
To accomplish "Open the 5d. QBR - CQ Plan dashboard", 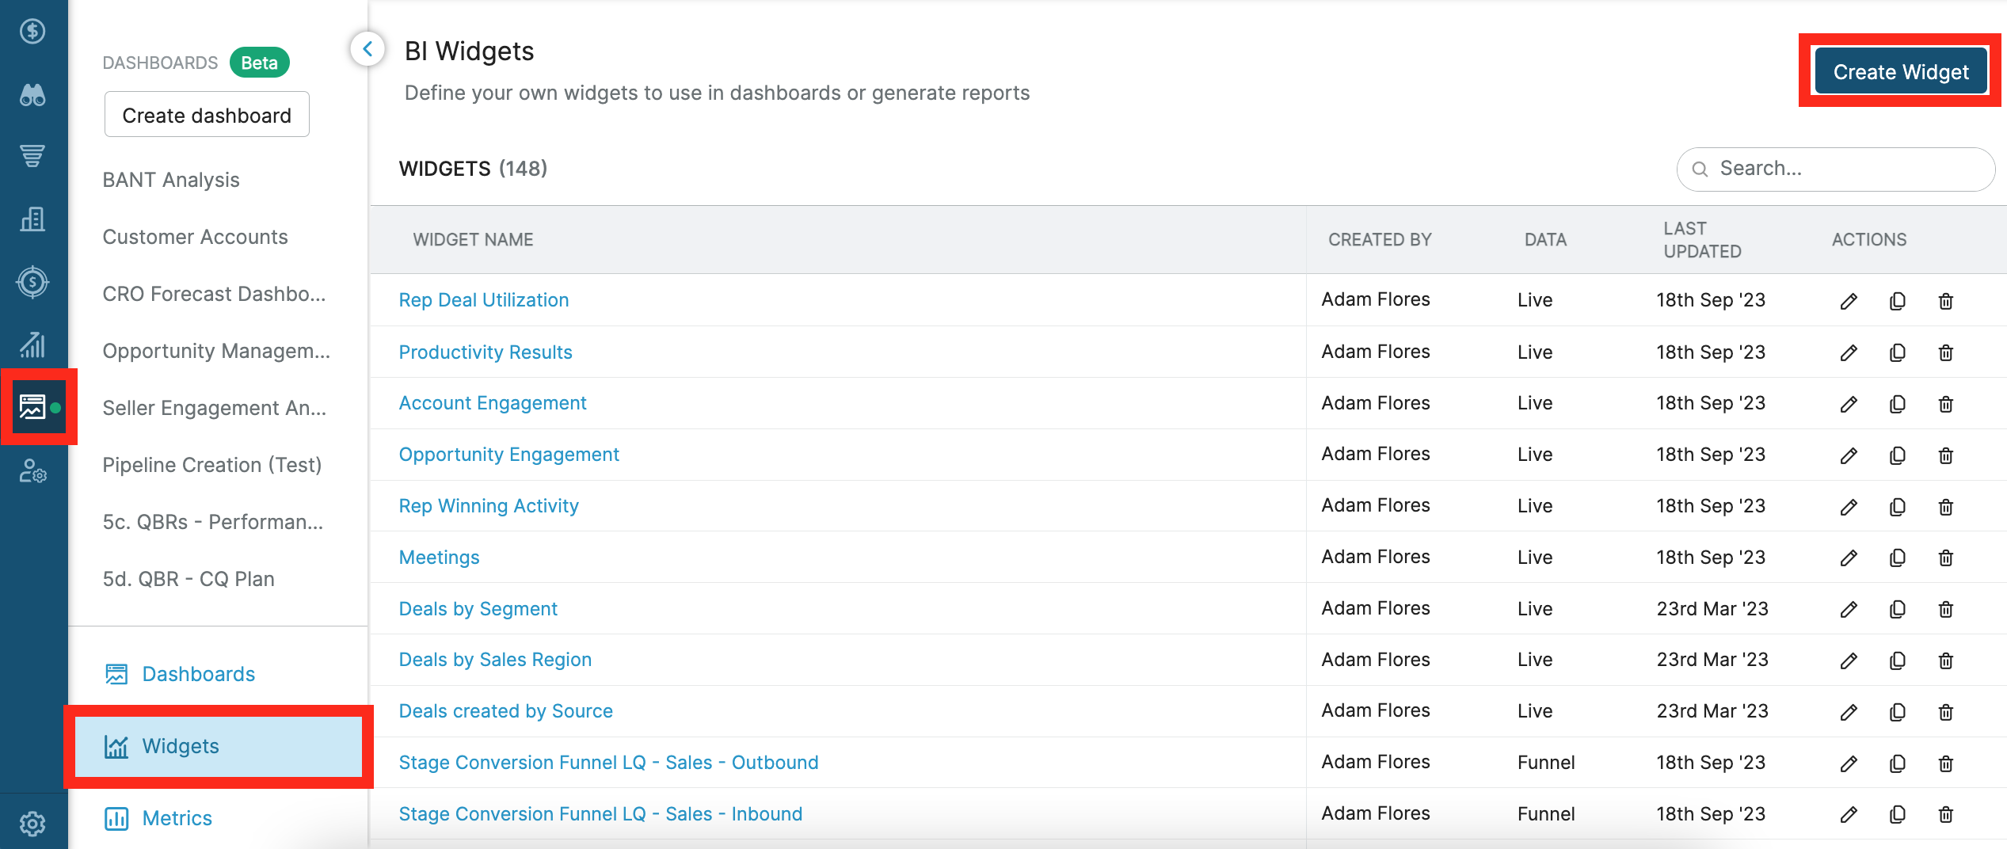I will click(x=189, y=579).
